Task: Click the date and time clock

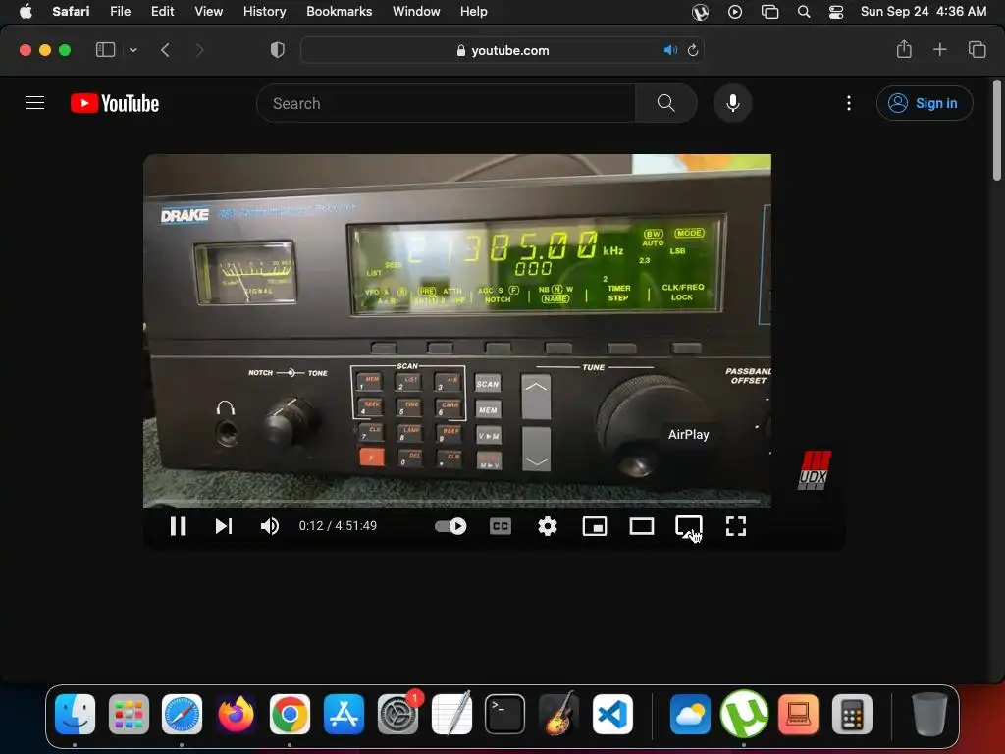Action: [923, 11]
